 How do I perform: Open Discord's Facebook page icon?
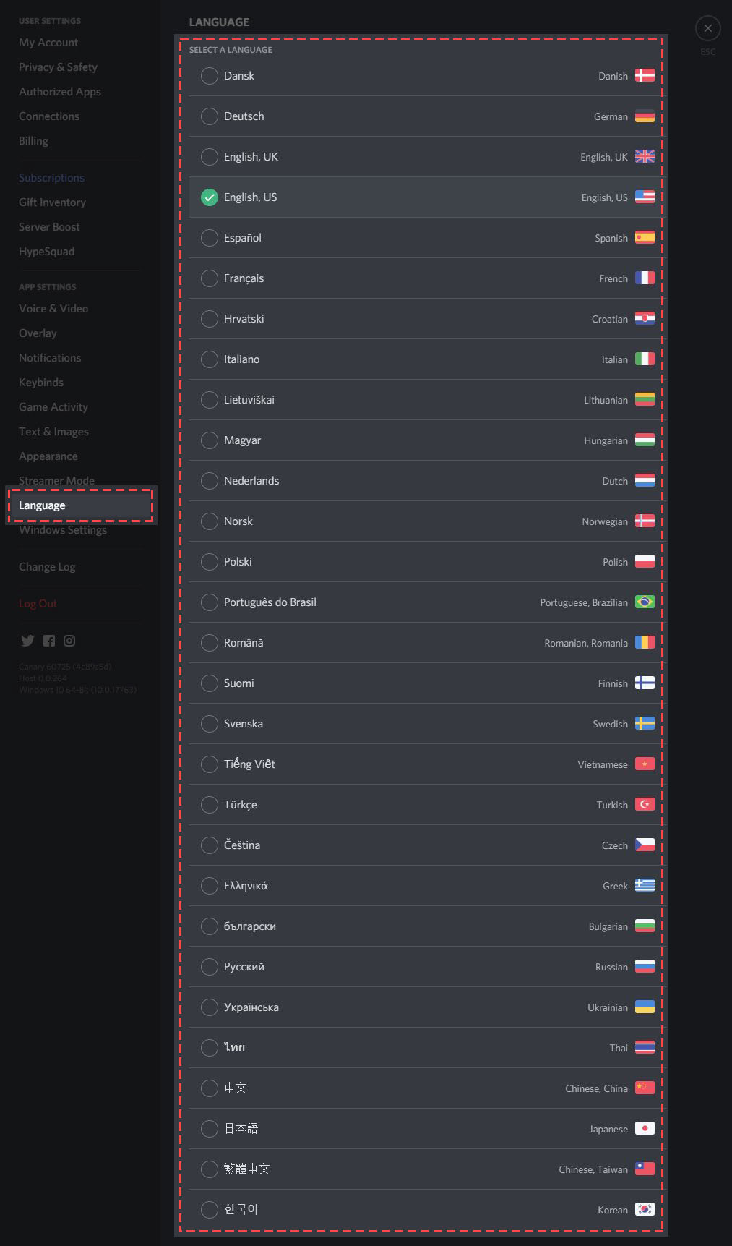coord(49,641)
